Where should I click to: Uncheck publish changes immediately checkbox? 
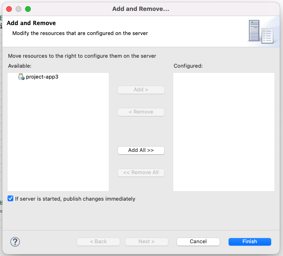point(10,198)
